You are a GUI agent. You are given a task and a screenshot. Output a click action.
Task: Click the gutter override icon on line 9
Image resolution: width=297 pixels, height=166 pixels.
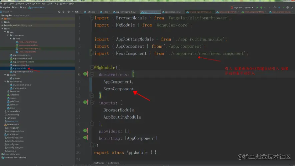point(86,74)
